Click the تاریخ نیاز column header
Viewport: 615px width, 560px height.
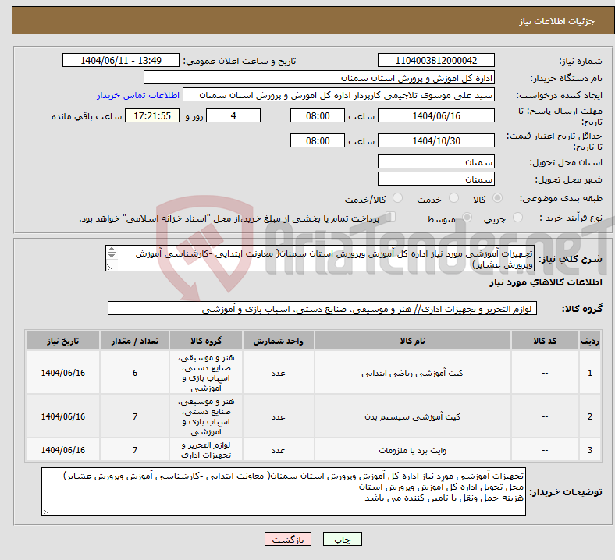coord(62,341)
